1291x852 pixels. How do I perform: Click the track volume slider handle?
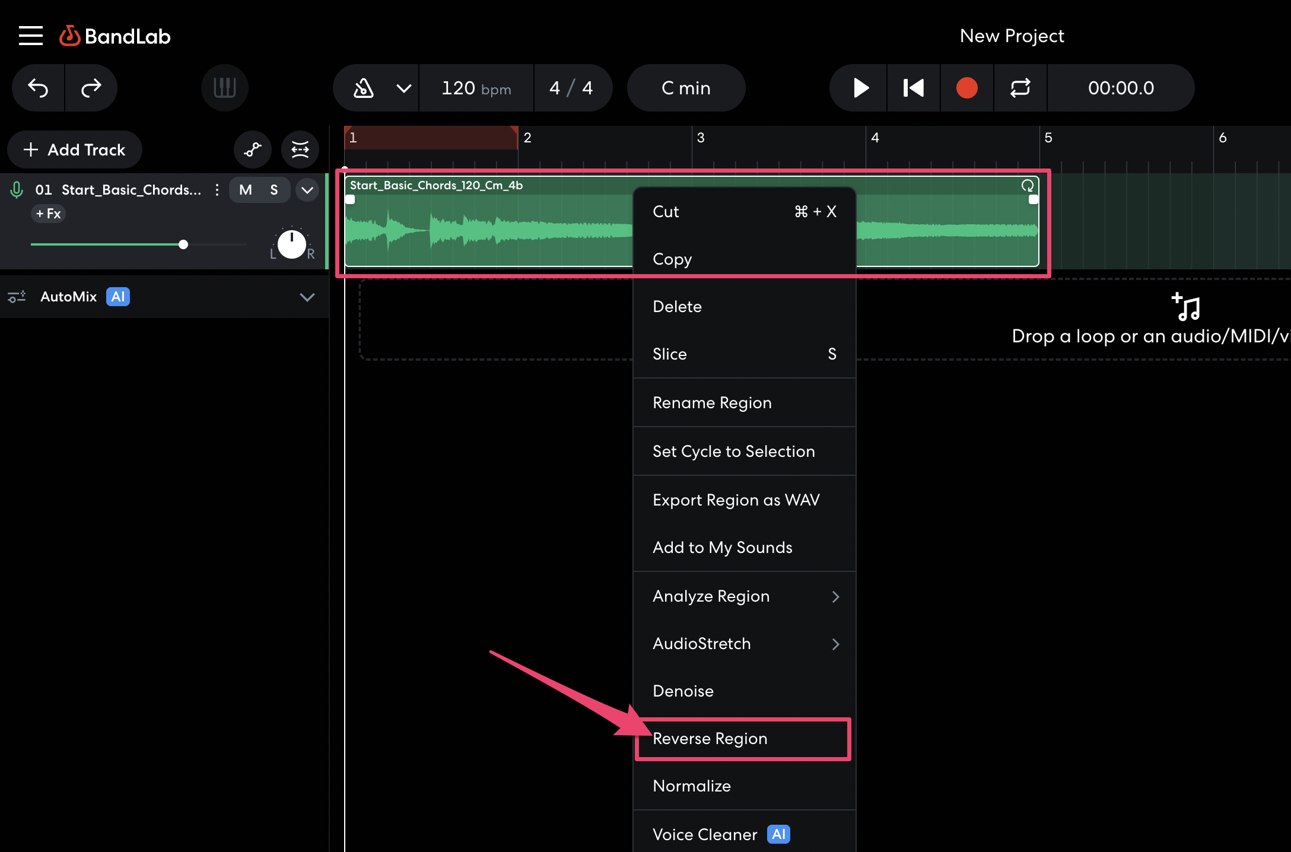(183, 244)
